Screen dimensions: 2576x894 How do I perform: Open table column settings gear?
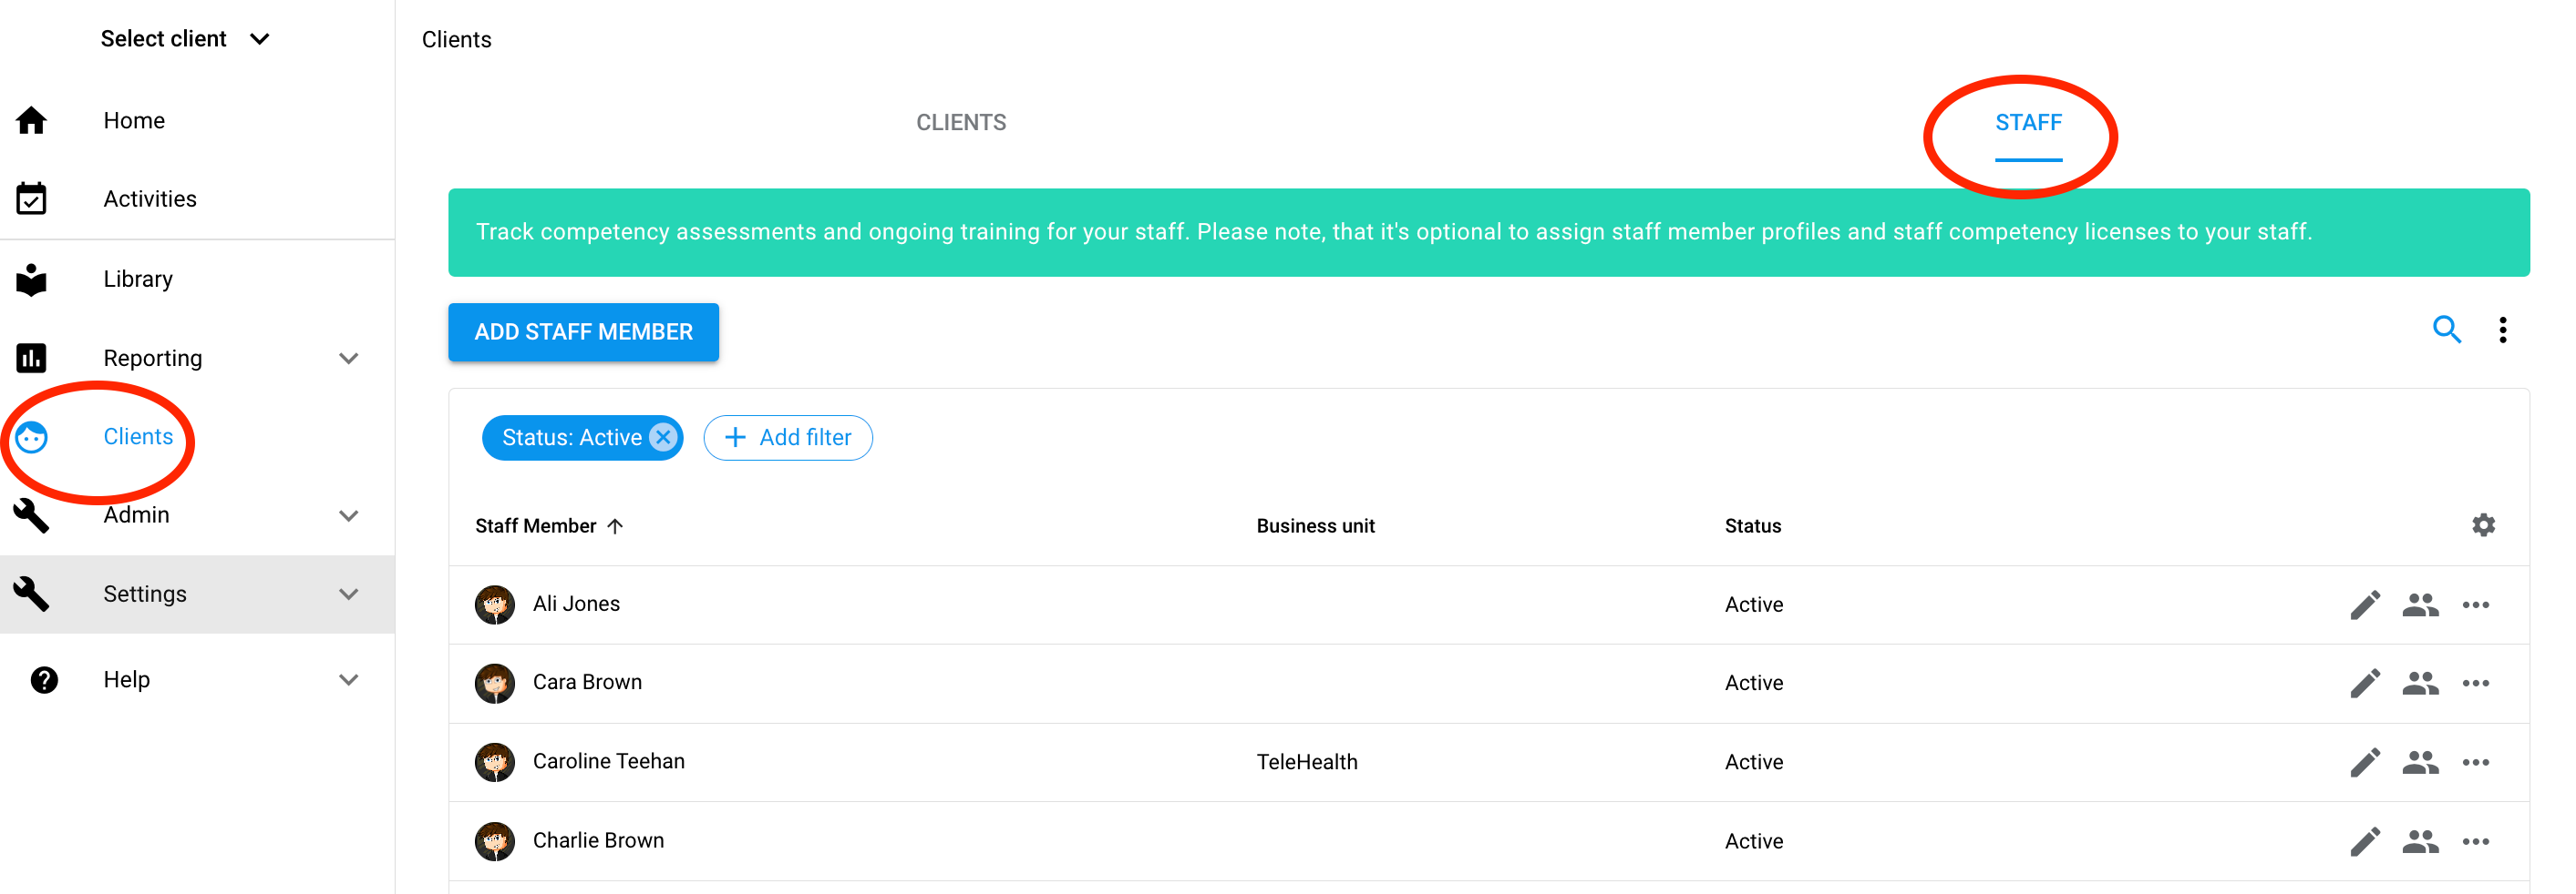pyautogui.click(x=2483, y=525)
